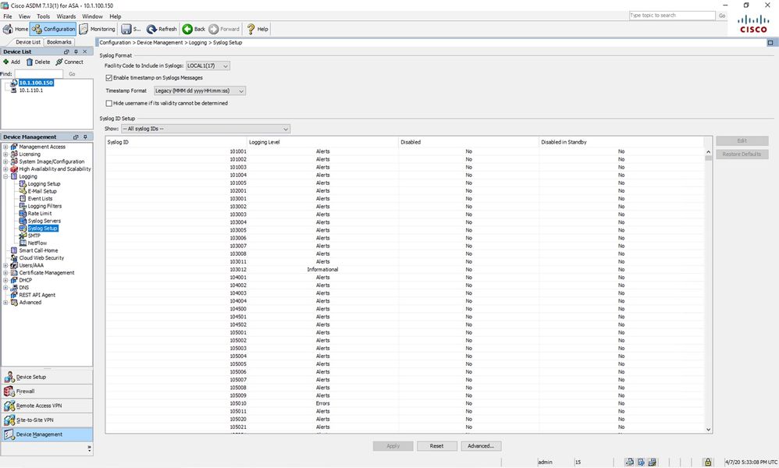Open the View menu
This screenshot has width=779, height=468.
(24, 16)
